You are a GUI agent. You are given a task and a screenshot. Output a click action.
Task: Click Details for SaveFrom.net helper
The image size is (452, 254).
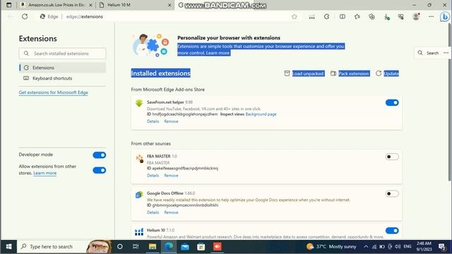pyautogui.click(x=153, y=121)
